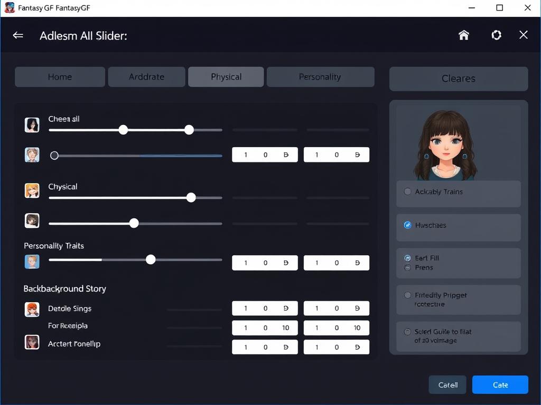Click the hollow handle of second-row slider
This screenshot has width=541, height=405.
pos(54,156)
